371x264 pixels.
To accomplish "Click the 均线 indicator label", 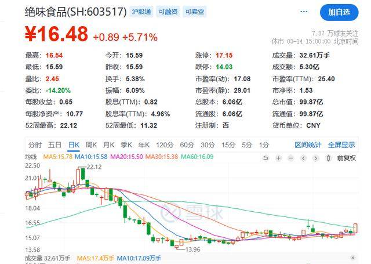I will [x=31, y=157].
